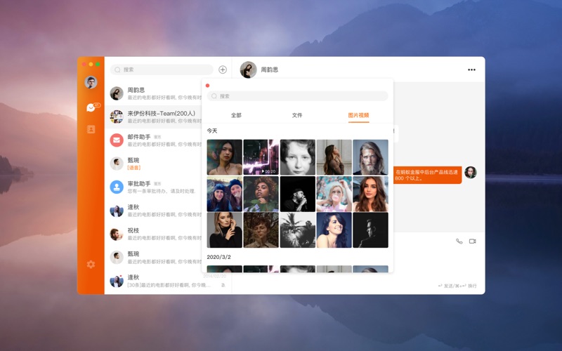Viewport: 562px width, 351px height.
Task: Play the video thumbnail labeled 00:20
Action: (261, 157)
